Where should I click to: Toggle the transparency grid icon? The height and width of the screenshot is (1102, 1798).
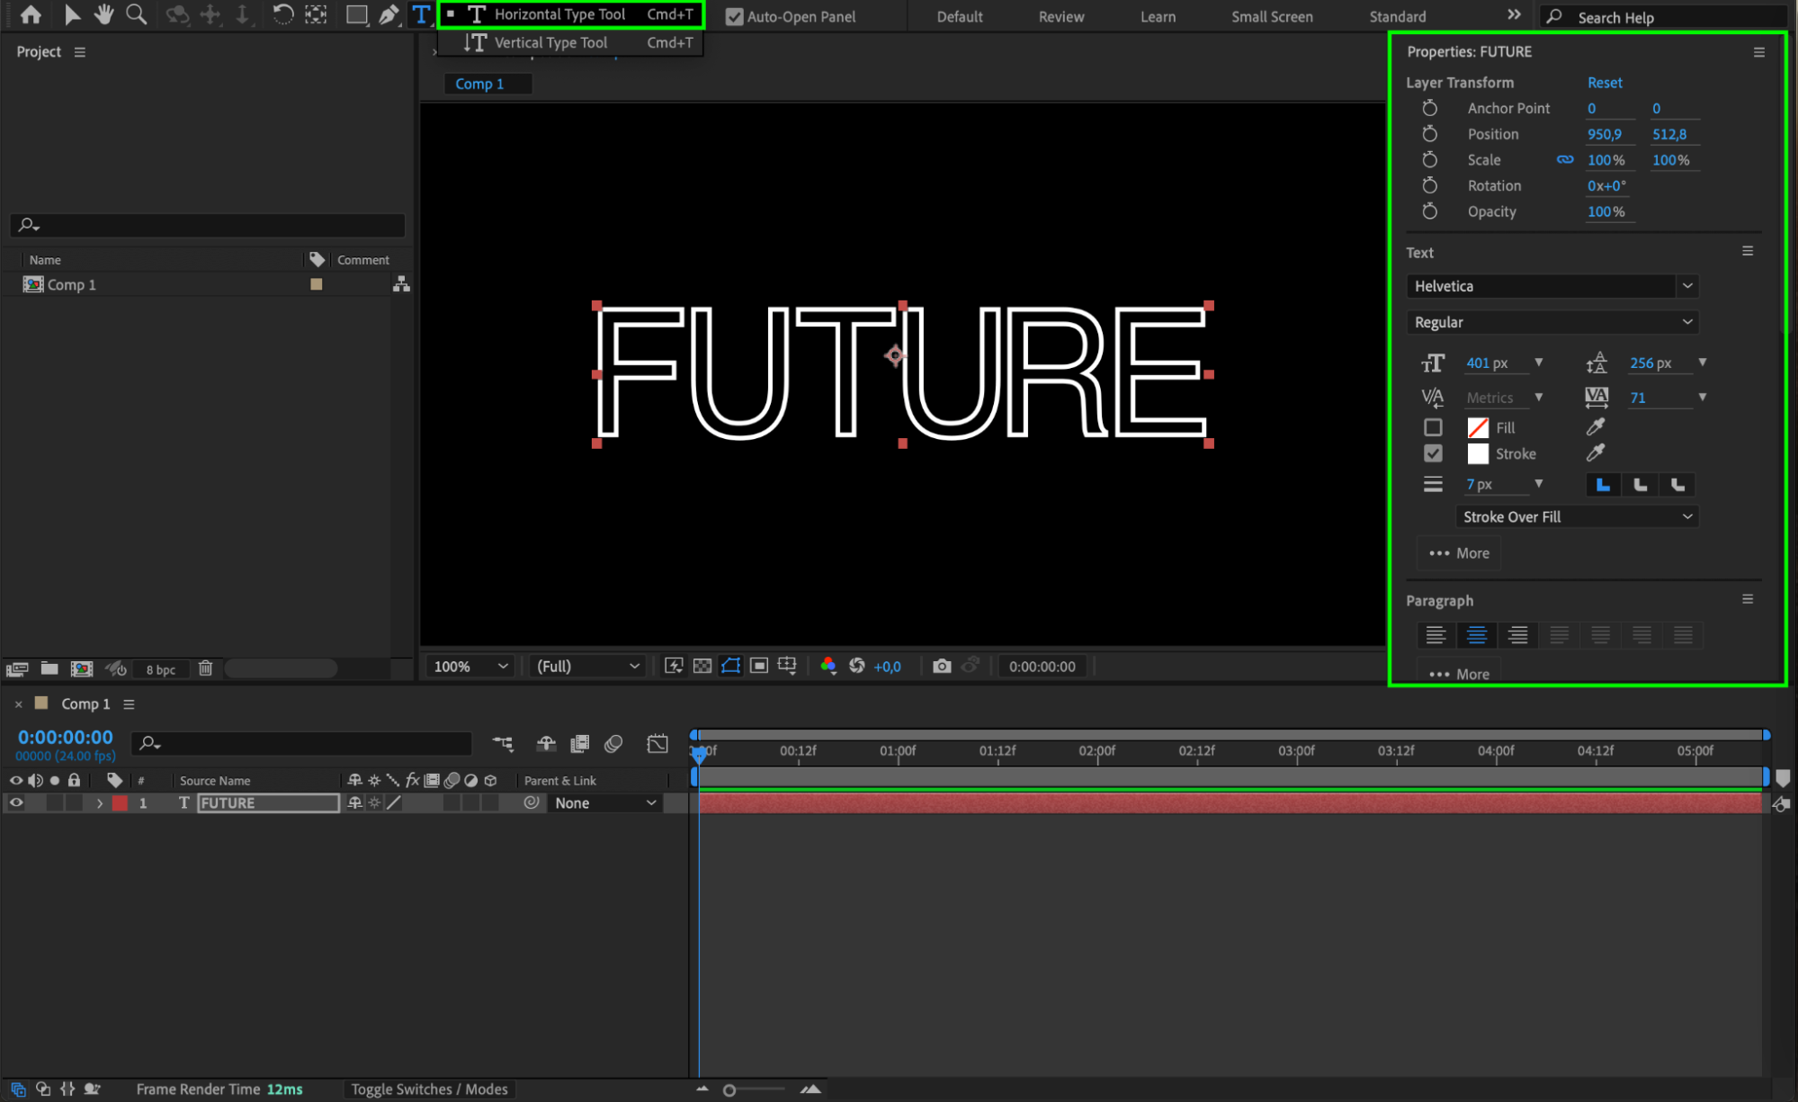click(x=702, y=666)
